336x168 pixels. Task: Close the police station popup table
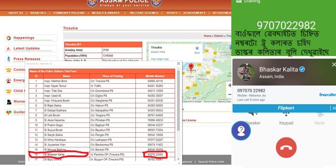point(178,64)
